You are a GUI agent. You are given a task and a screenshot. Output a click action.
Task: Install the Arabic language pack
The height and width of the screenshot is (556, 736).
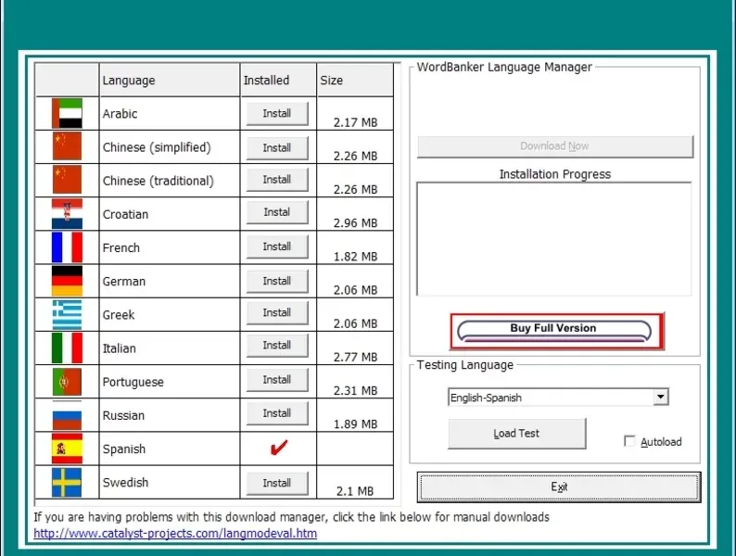coord(277,114)
